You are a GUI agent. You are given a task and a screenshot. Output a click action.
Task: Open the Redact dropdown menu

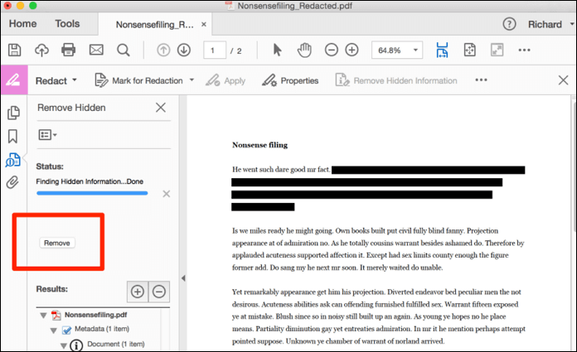tap(56, 80)
